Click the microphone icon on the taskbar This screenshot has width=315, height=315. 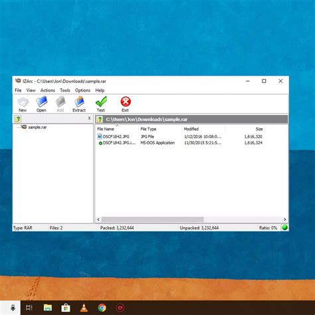click(x=13, y=308)
